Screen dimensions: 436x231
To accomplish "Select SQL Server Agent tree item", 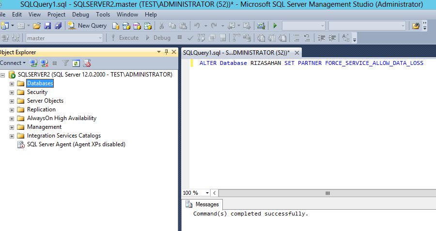I will 76,144.
